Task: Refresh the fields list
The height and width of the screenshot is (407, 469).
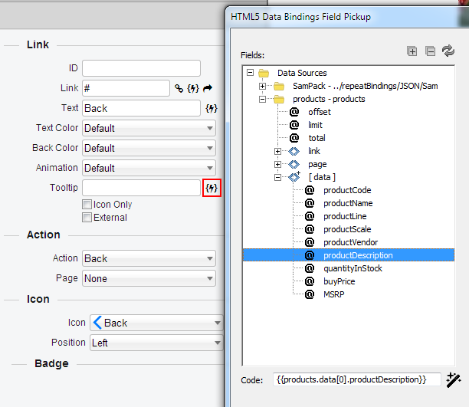Action: (448, 51)
